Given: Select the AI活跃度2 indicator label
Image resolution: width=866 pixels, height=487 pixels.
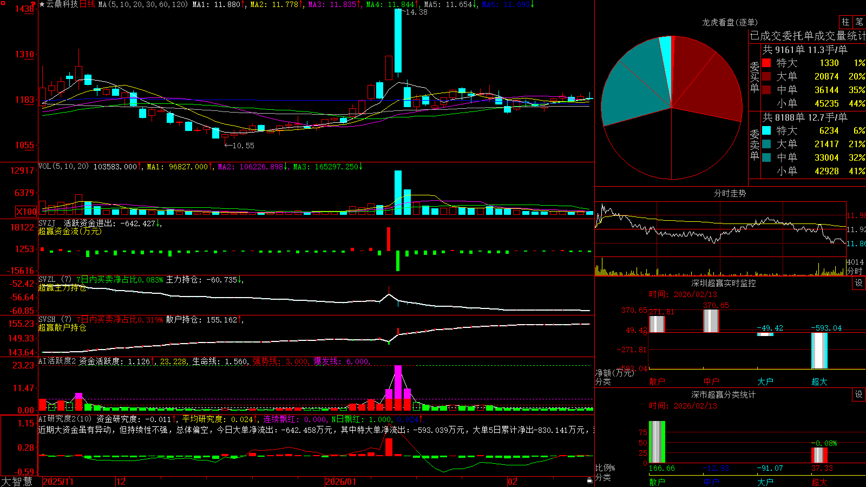Looking at the screenshot, I should point(57,361).
